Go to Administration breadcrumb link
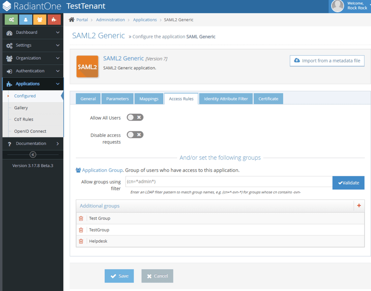 point(110,20)
